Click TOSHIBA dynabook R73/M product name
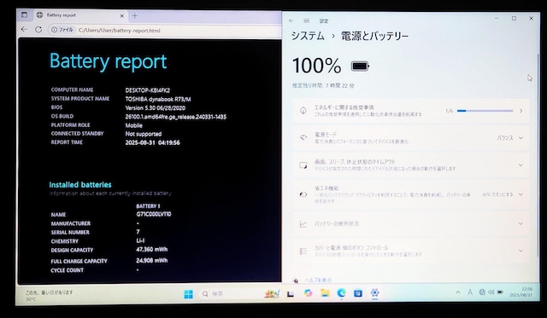Image resolution: width=547 pixels, height=318 pixels. [158, 99]
